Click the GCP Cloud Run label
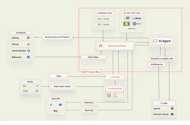190x125 pixels. tap(91, 72)
